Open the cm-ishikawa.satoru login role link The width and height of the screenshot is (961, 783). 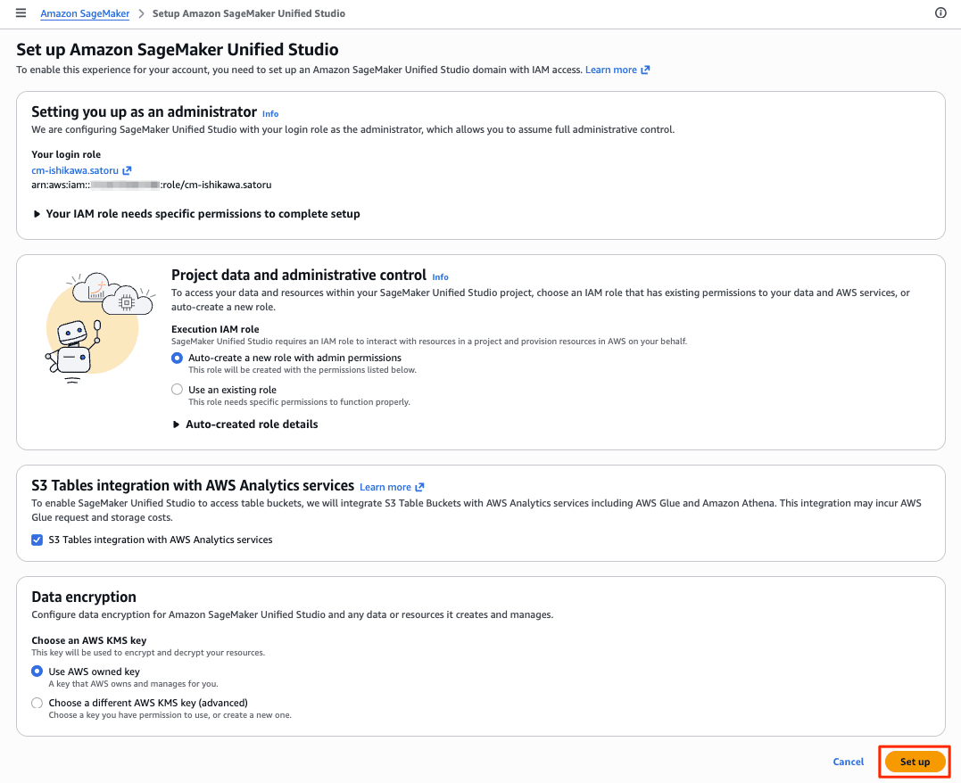75,170
